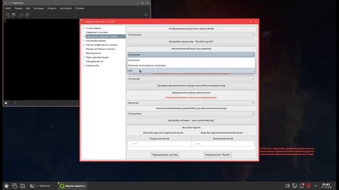Select 'Отключен' in the open autologin list
Viewport: 339px width, 190px height.
coord(191,60)
